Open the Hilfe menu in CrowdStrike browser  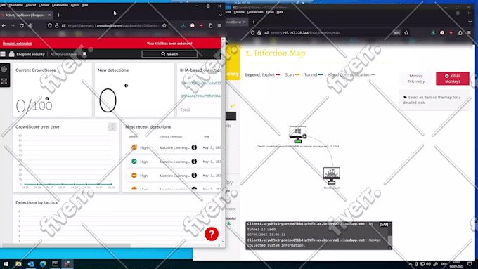coord(85,5)
